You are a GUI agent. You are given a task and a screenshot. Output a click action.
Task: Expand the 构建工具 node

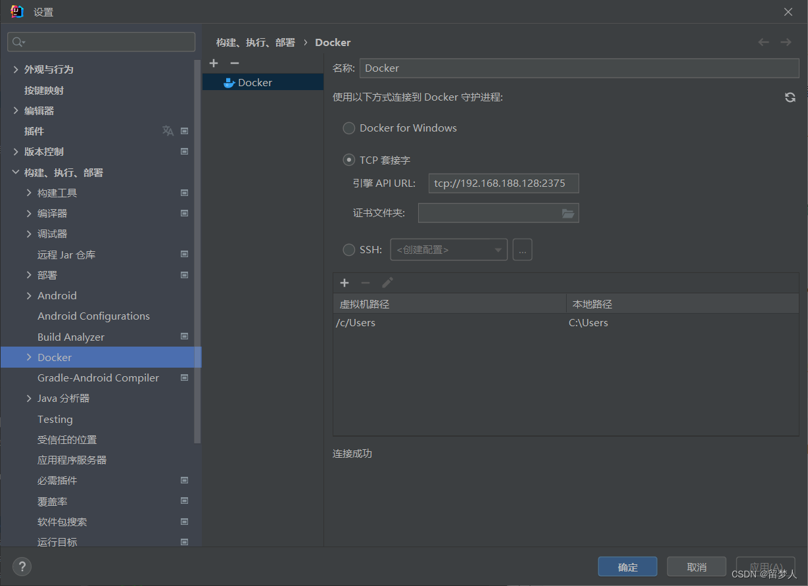(x=29, y=193)
